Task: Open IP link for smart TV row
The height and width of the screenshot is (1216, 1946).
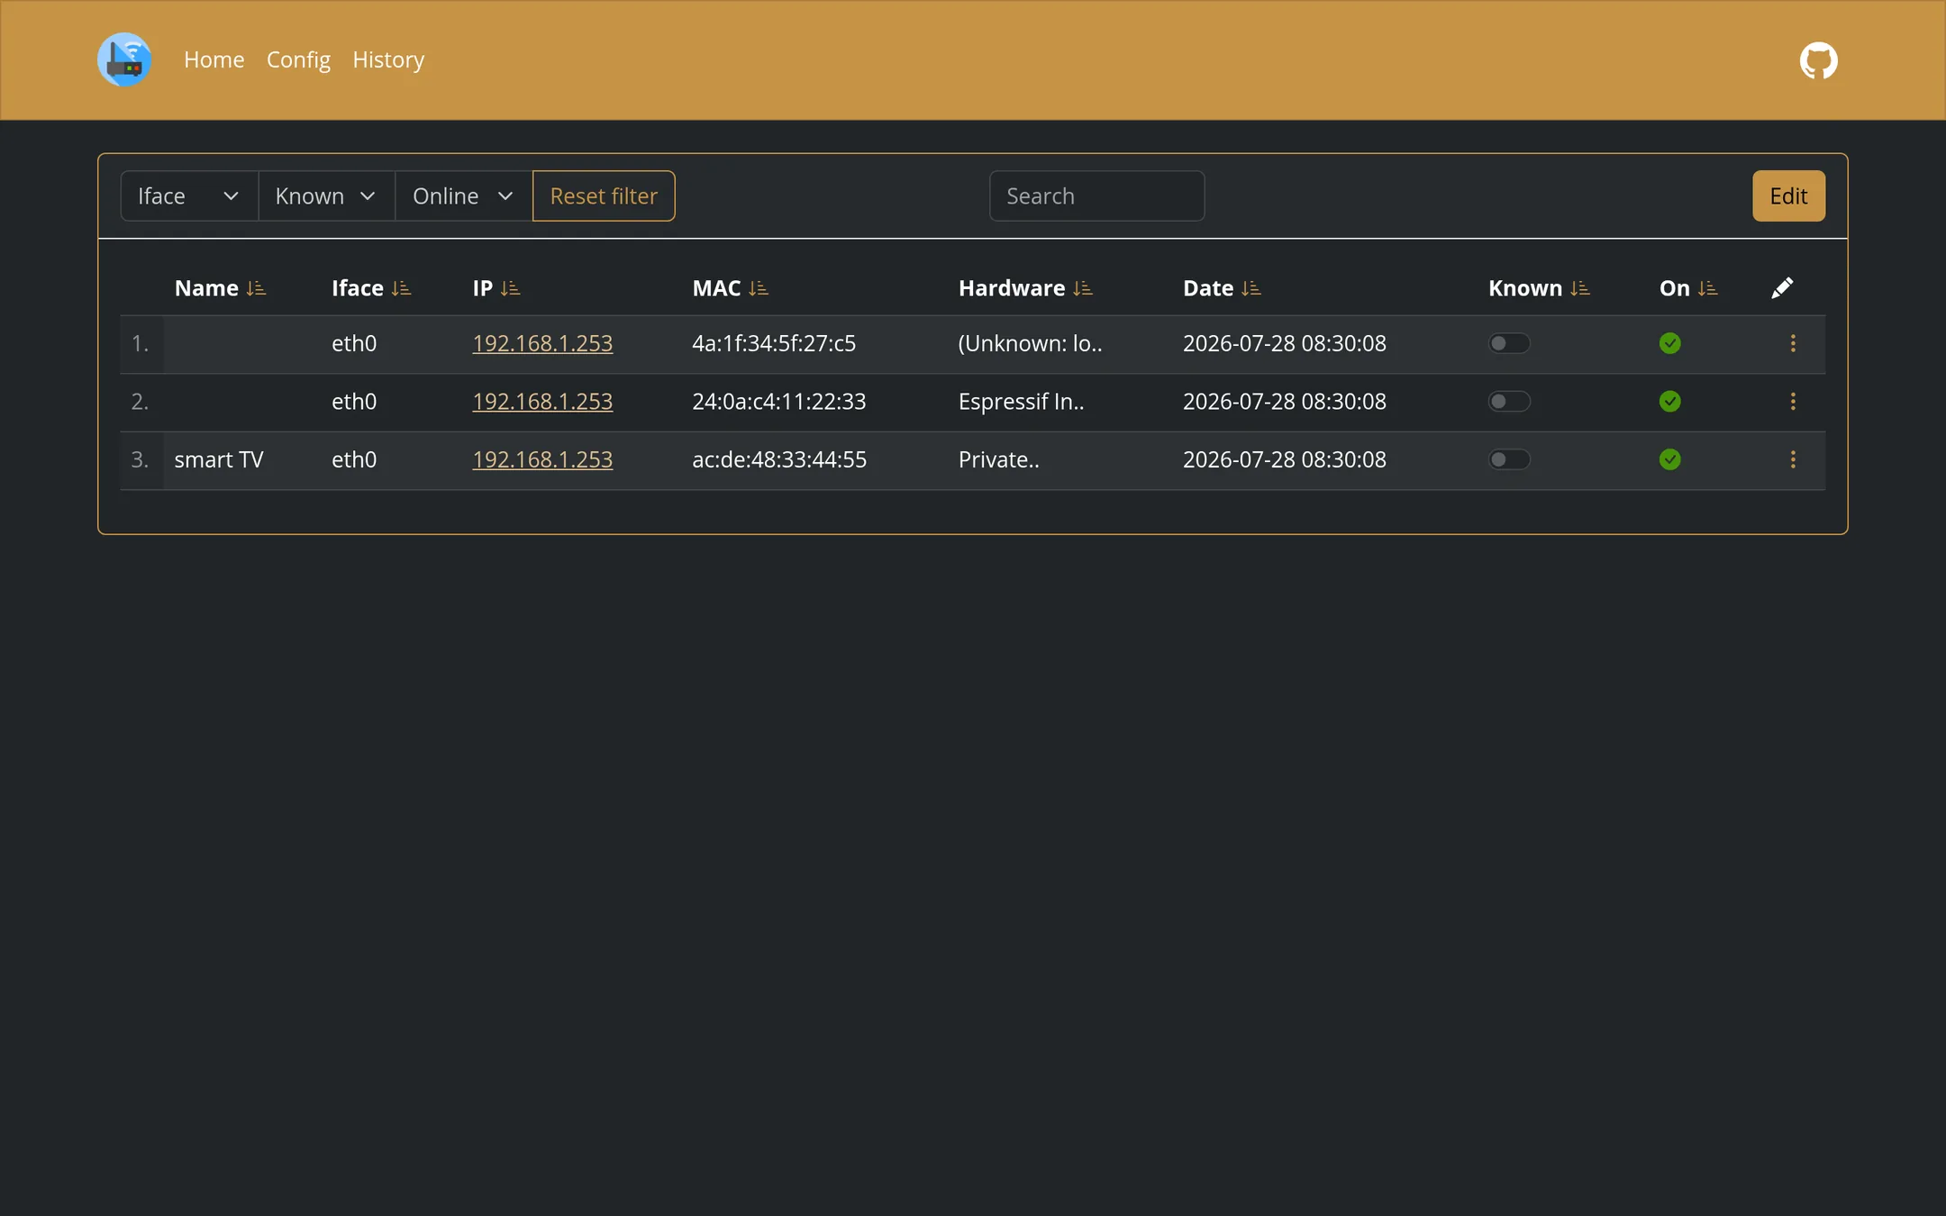Action: [x=542, y=459]
